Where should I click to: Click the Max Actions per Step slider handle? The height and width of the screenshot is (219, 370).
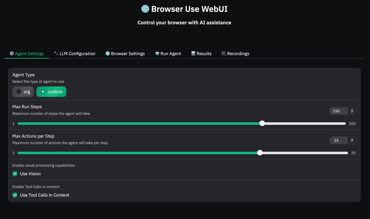pos(260,153)
